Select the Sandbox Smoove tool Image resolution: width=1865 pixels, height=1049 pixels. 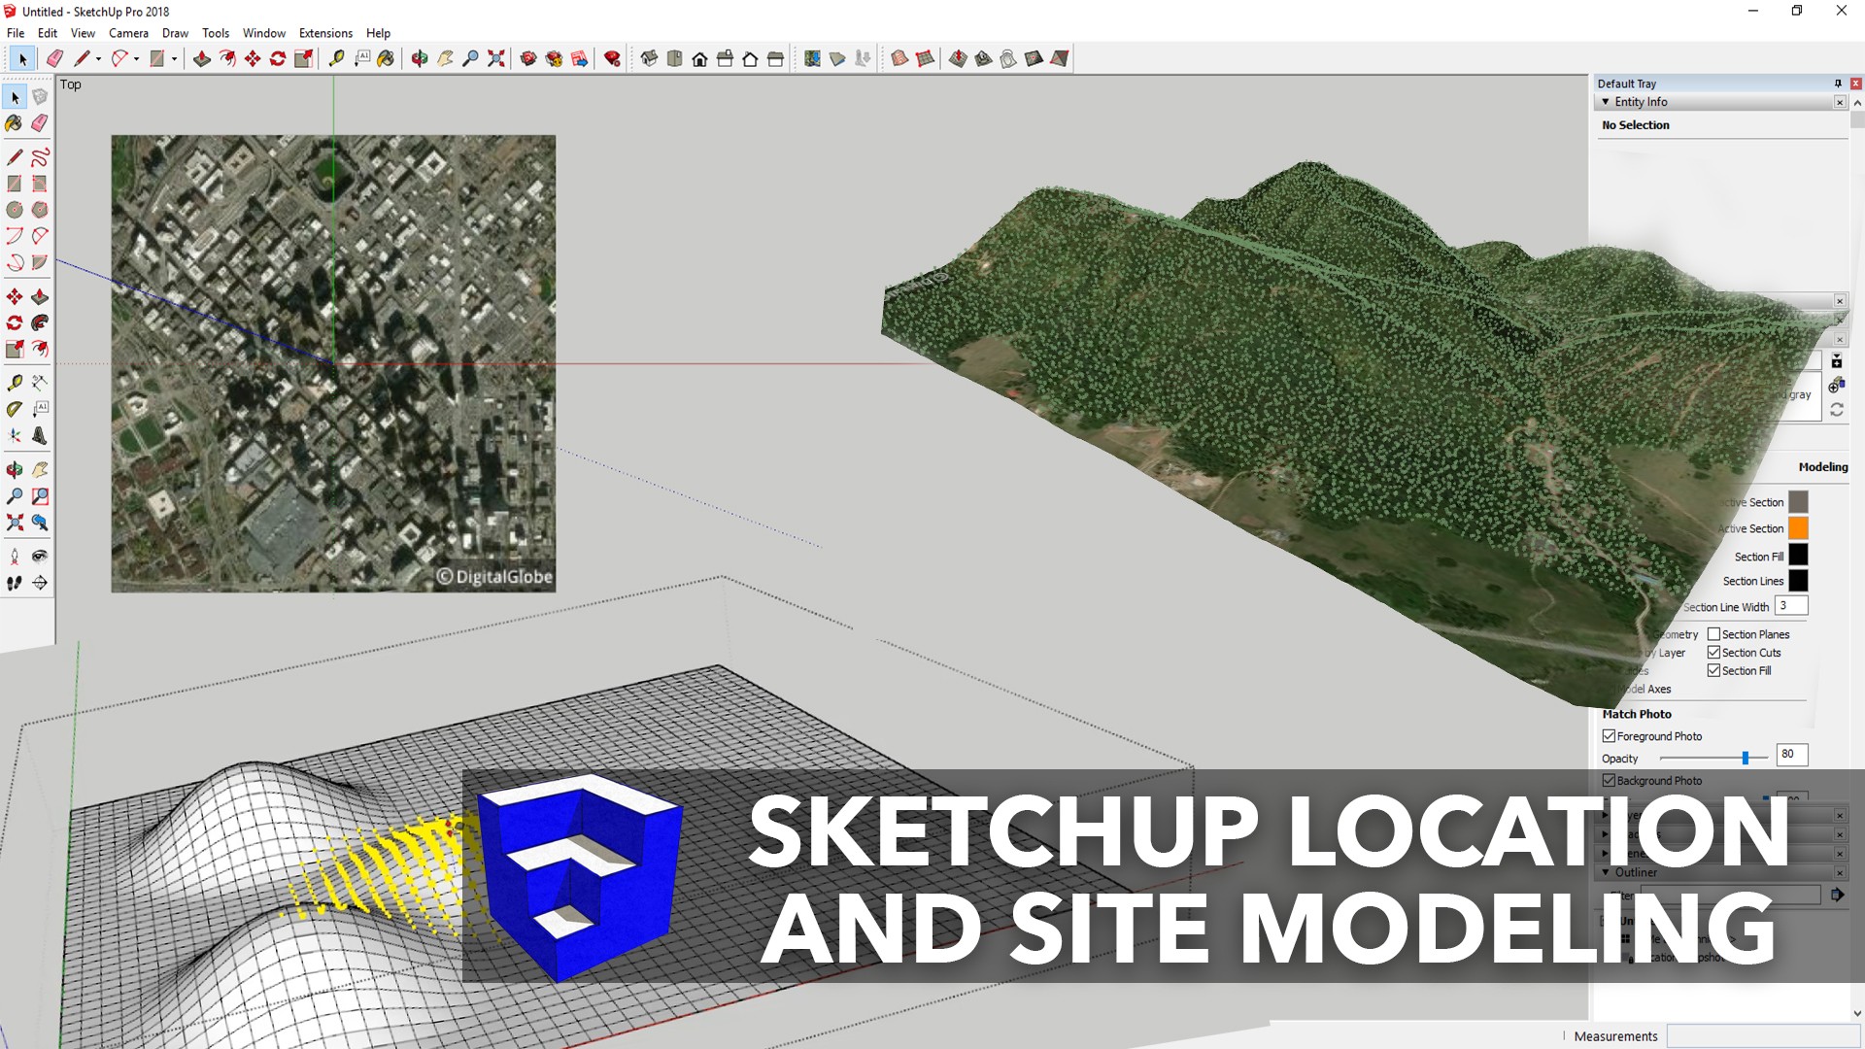point(958,58)
